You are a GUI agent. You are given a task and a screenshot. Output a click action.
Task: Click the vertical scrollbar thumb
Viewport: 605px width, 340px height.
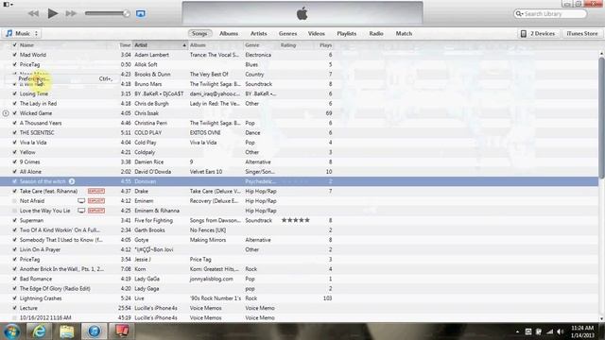pyautogui.click(x=601, y=117)
